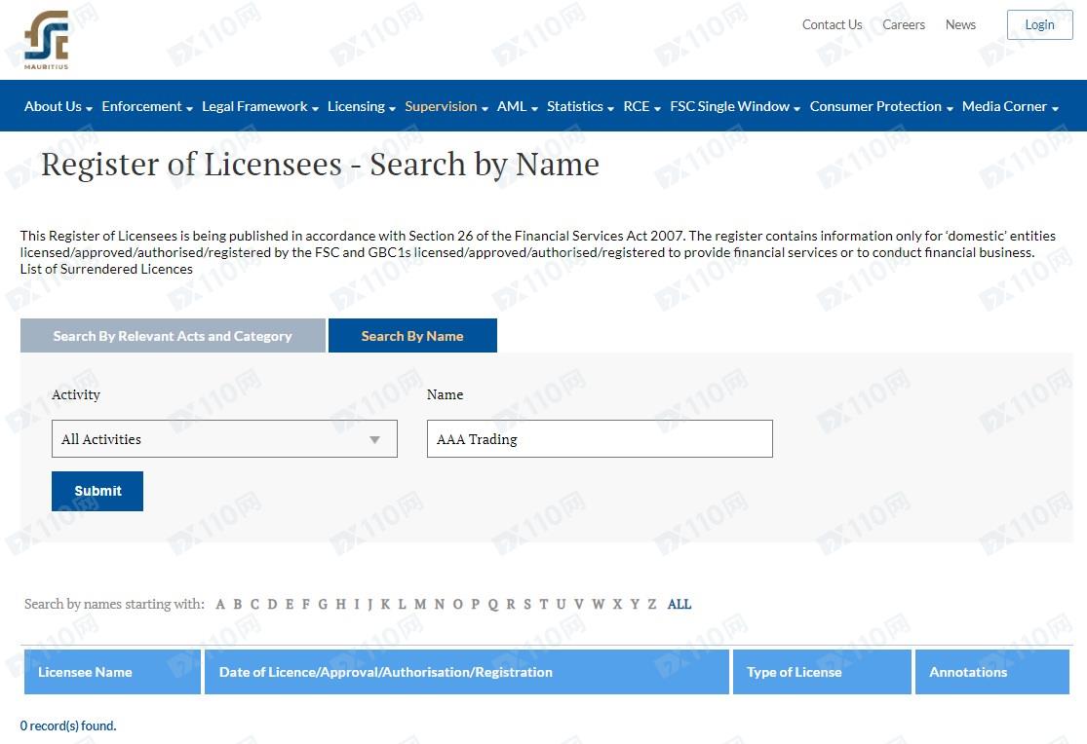Expand the Legal Framework menu
The width and height of the screenshot is (1087, 744).
tap(259, 106)
